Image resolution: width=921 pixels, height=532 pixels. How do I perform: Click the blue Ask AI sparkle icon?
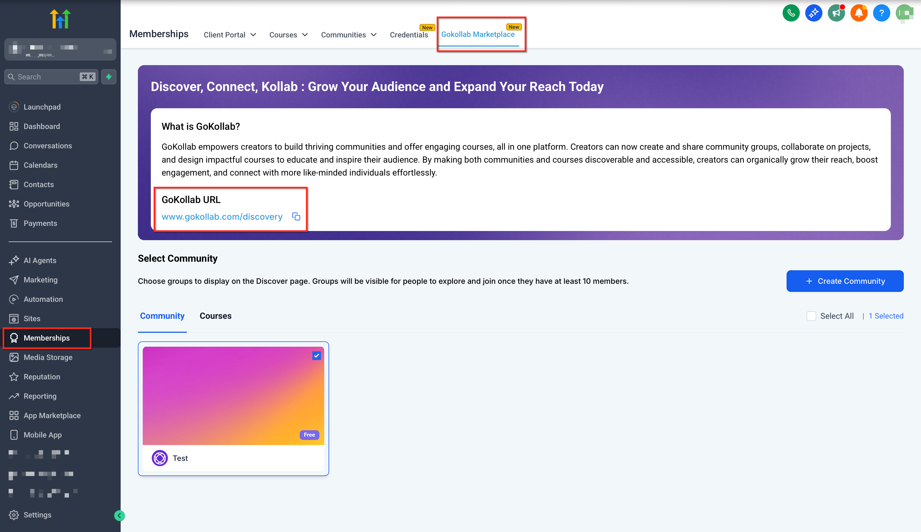pyautogui.click(x=814, y=13)
